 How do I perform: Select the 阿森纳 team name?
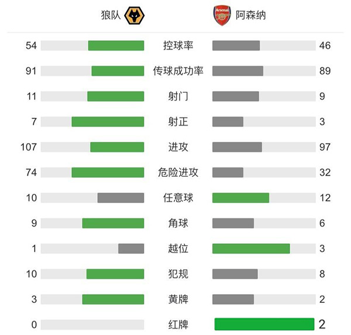pos(250,16)
